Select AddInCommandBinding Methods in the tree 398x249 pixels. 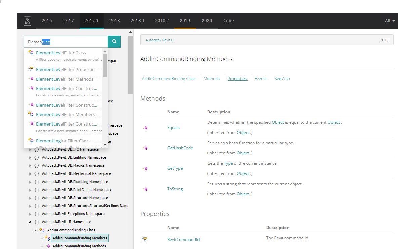click(x=79, y=246)
